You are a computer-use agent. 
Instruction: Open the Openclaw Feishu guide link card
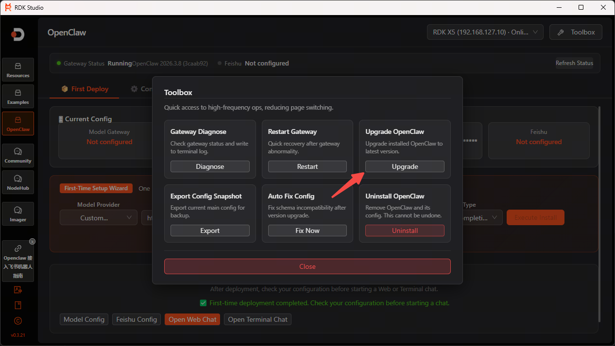pyautogui.click(x=18, y=262)
